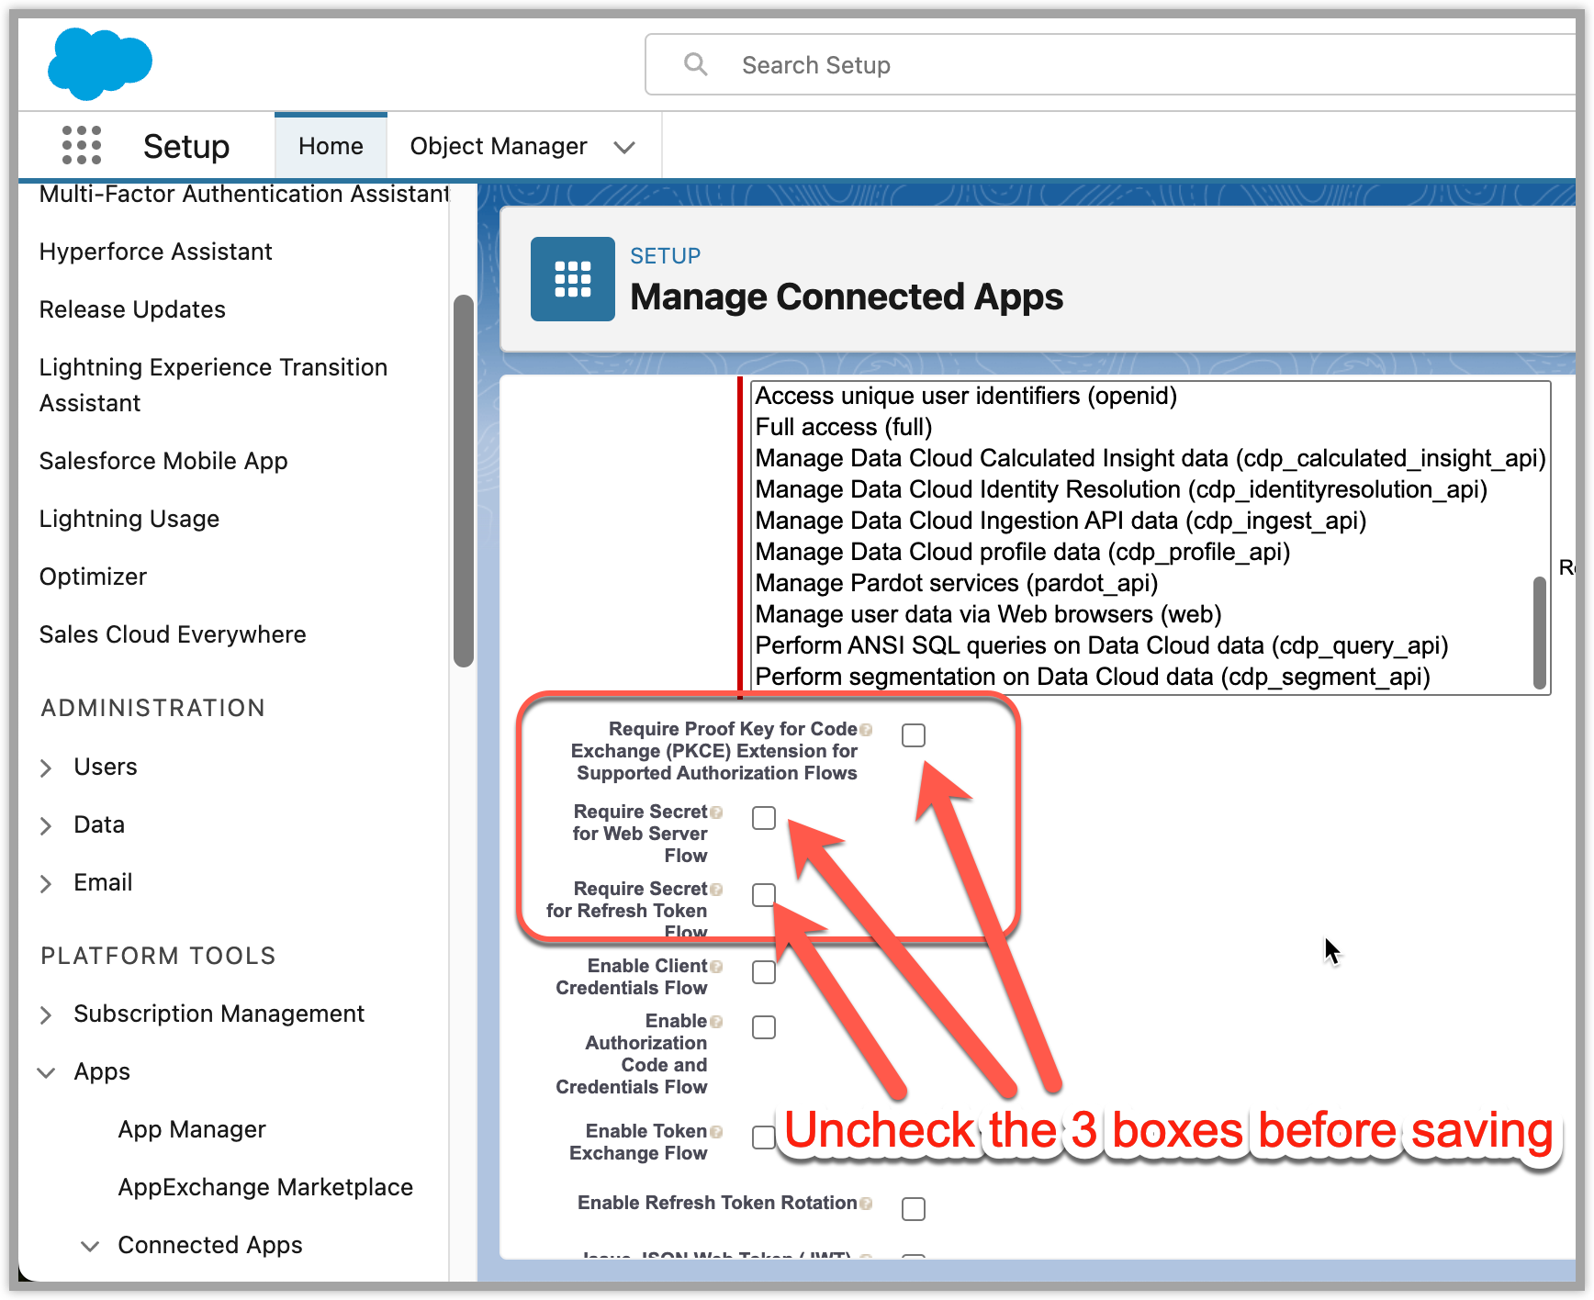Open help icon for Require Secret Web Server Flow

716,812
